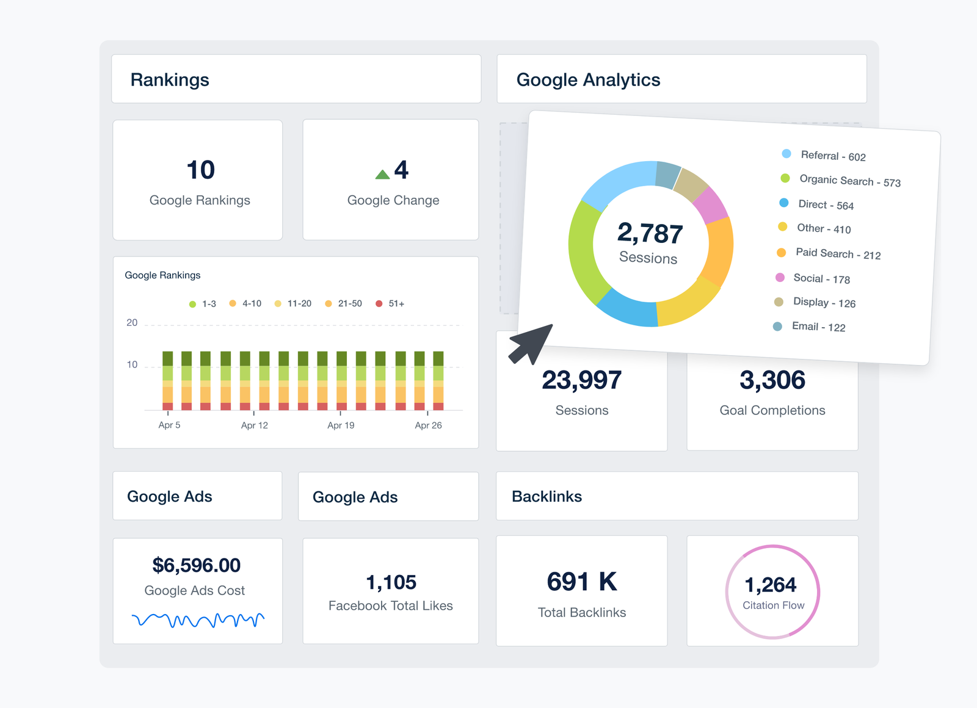Click the Google Ads Cost sparkline

(198, 620)
